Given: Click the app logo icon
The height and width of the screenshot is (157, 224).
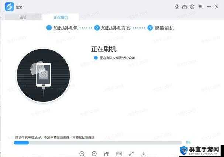Looking at the screenshot, I should point(10,7).
